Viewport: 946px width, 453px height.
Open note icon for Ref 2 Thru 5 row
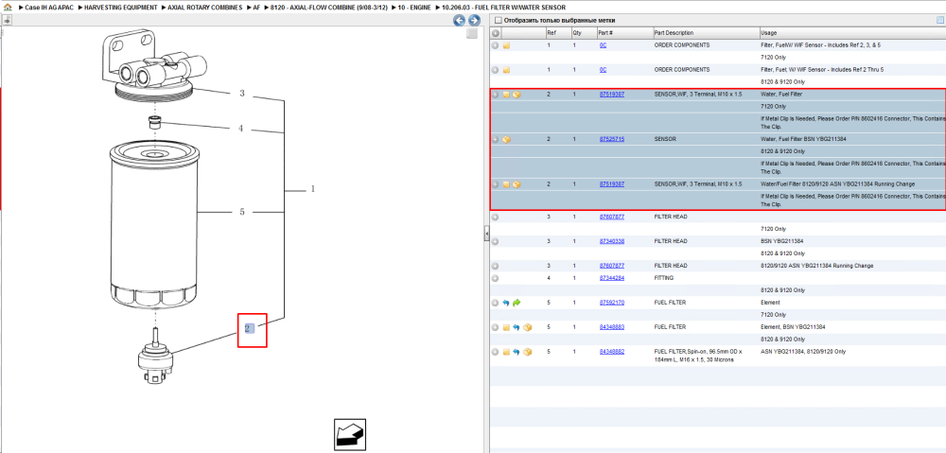[506, 70]
